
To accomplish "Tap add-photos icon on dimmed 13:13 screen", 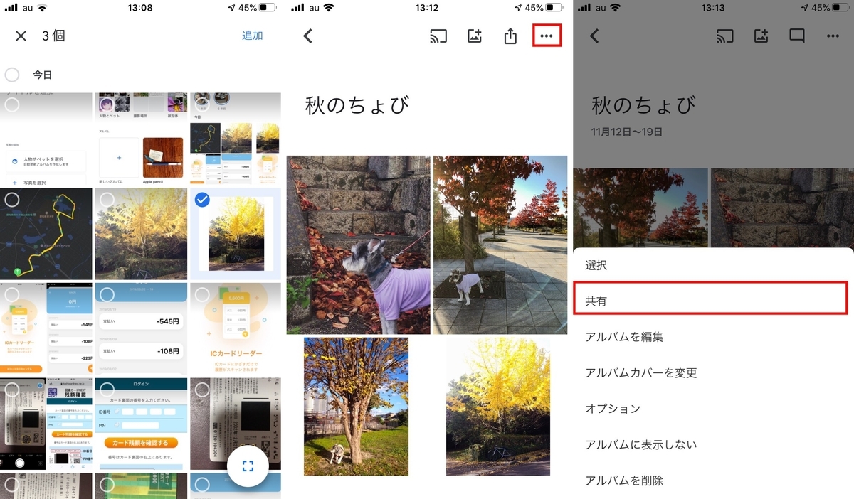I will tap(761, 36).
